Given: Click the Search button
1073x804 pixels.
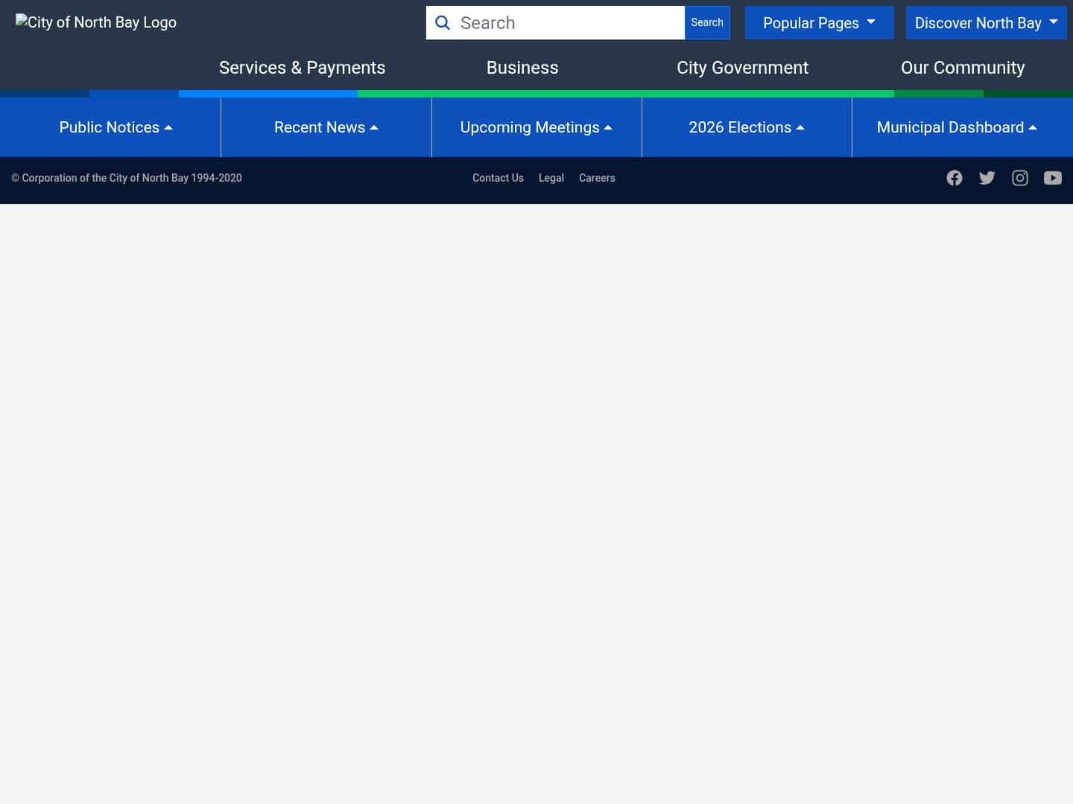Looking at the screenshot, I should pos(706,22).
